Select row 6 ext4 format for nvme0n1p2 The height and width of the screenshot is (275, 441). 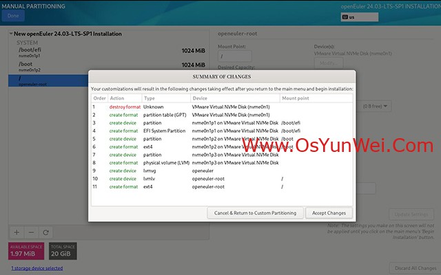pos(222,146)
